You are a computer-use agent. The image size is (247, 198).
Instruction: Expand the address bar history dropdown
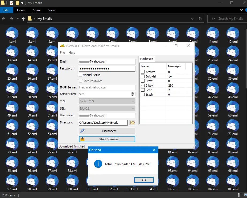192,19
